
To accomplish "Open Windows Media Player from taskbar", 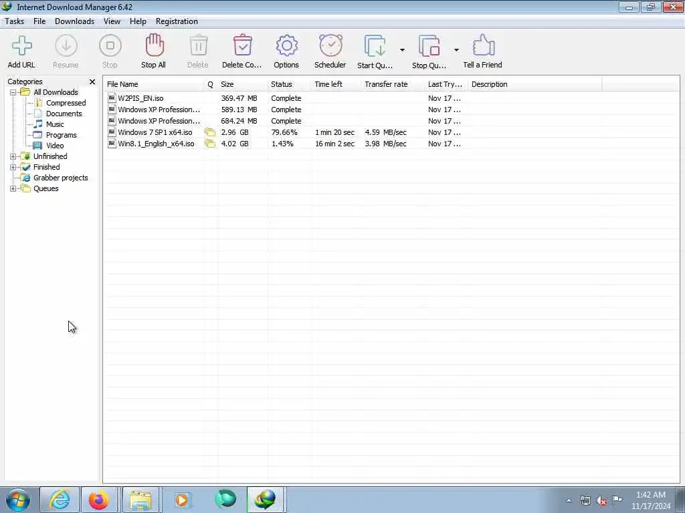I will click(x=182, y=500).
